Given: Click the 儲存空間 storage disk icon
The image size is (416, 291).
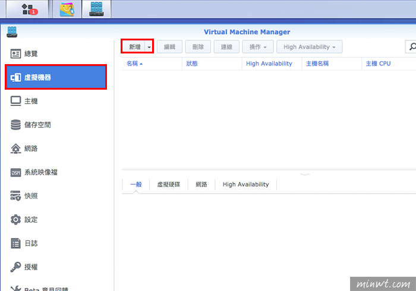Looking at the screenshot, I should tap(15, 125).
